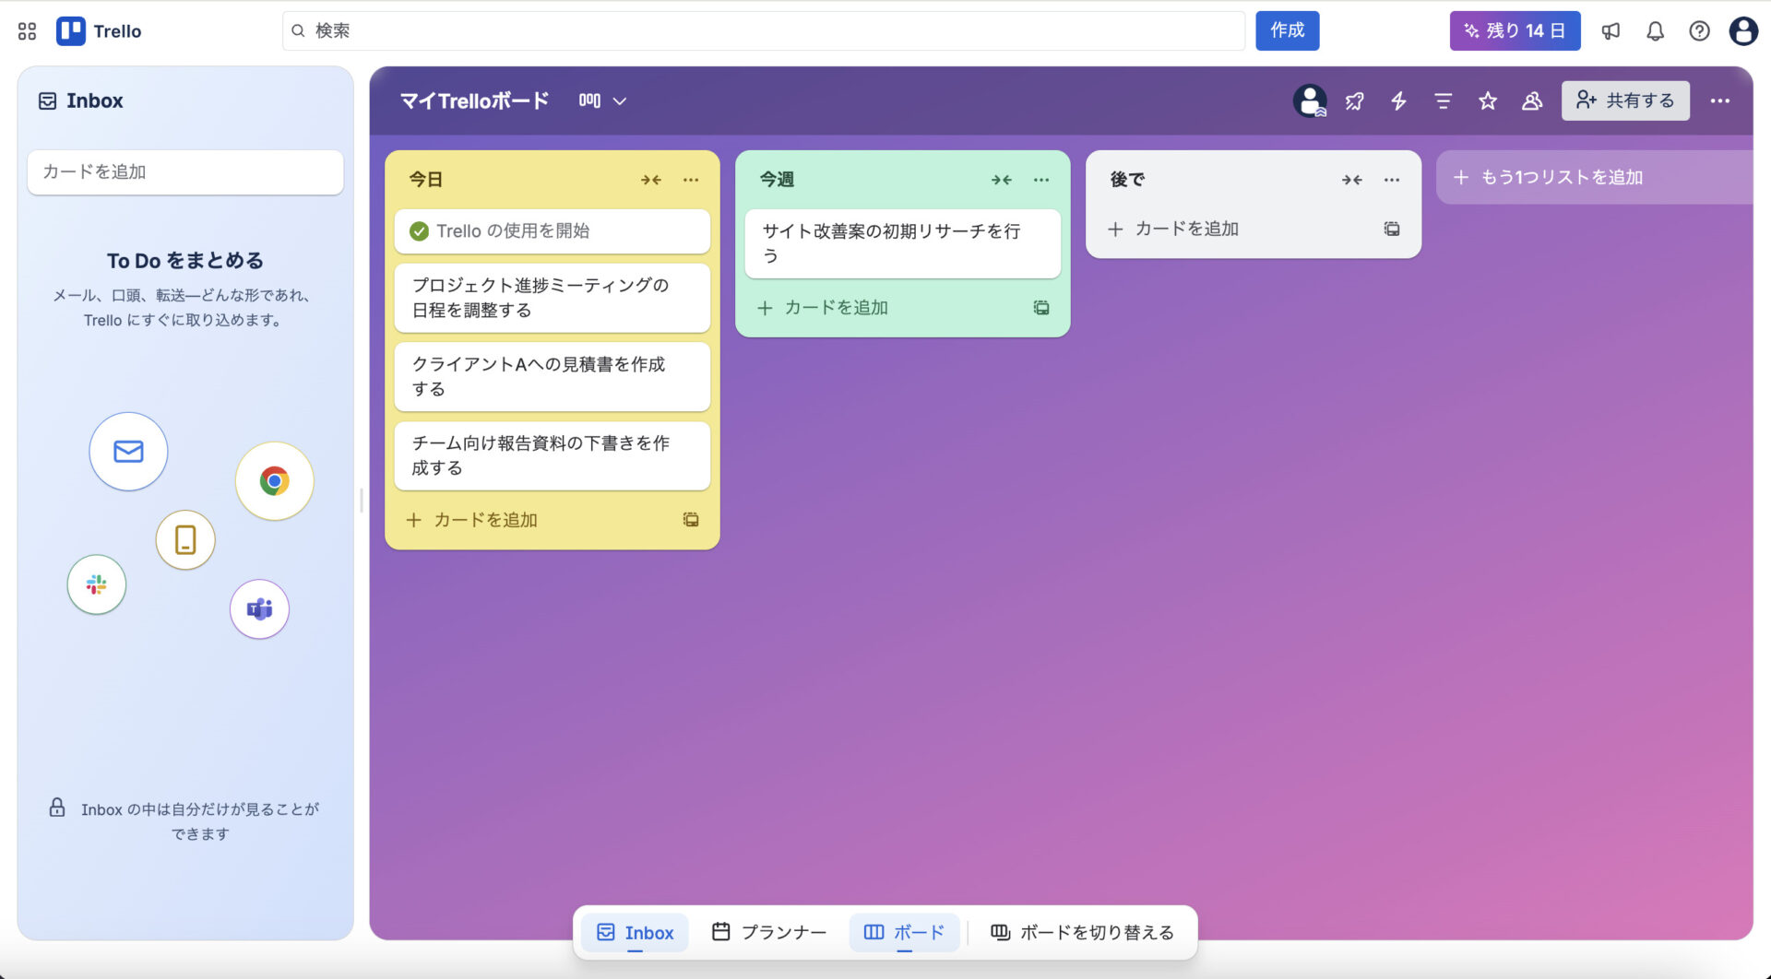Image resolution: width=1771 pixels, height=979 pixels.
Task: Open the help question mark icon
Action: coord(1699,30)
